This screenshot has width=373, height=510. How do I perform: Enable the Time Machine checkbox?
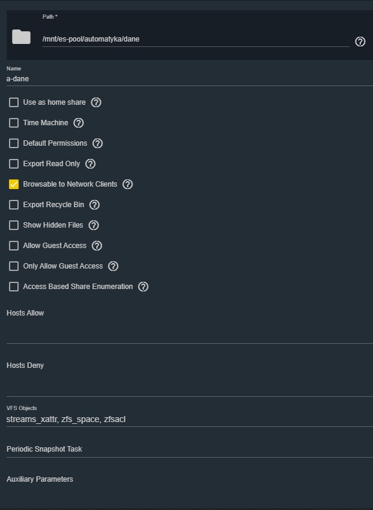point(14,123)
